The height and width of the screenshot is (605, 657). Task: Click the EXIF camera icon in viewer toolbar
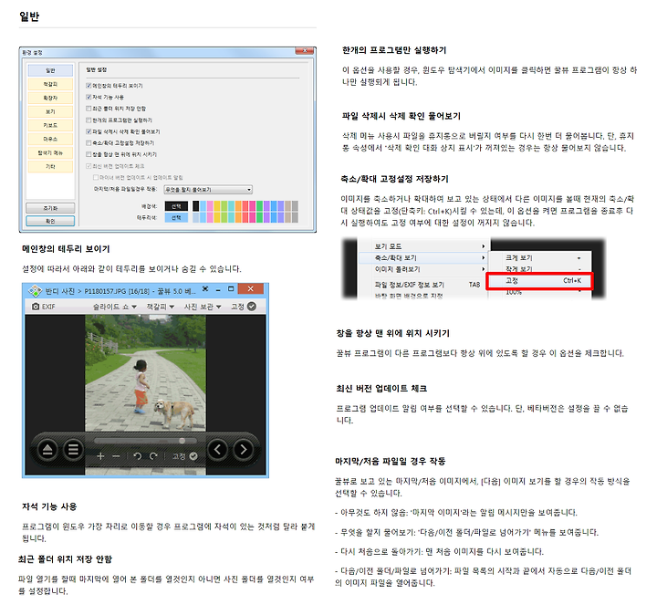coord(36,307)
